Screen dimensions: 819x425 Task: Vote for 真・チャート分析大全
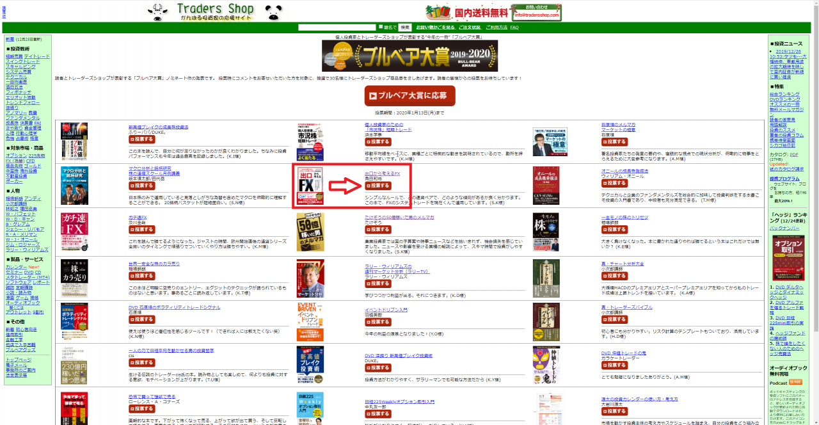tap(614, 276)
